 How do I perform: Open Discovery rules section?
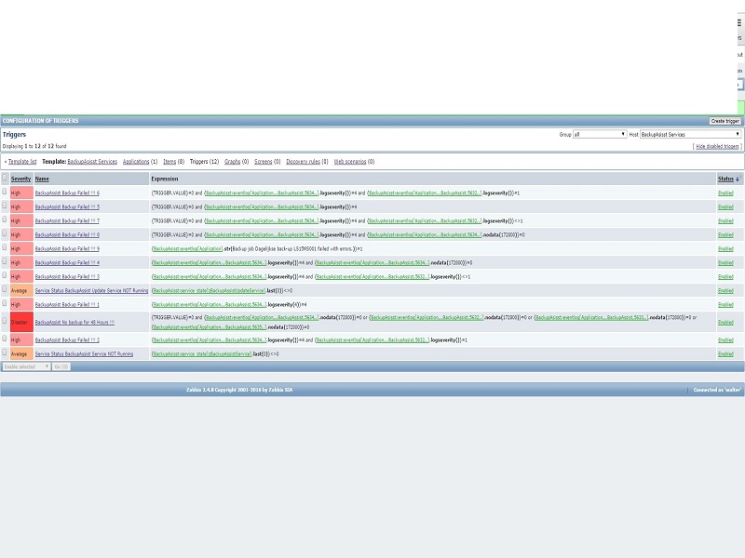pyautogui.click(x=305, y=161)
